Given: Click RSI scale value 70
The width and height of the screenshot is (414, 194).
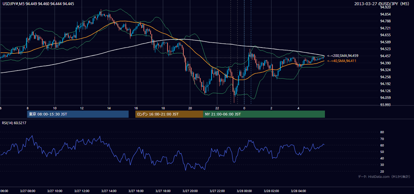Looking at the screenshot, I should coord(382,139).
